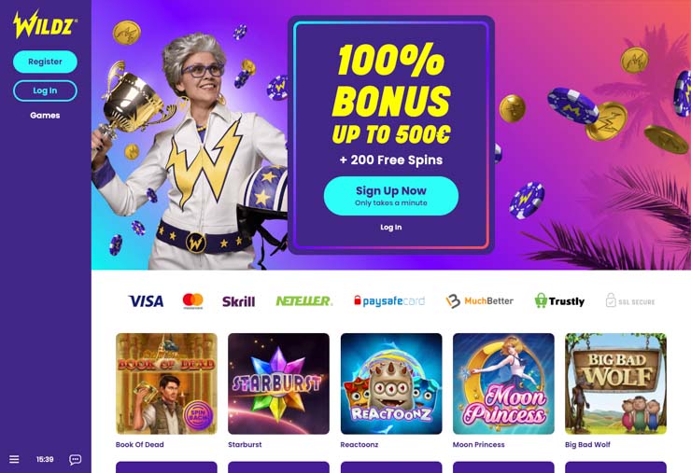Click the Sign Up Now button
This screenshot has height=473, width=691.
[391, 196]
